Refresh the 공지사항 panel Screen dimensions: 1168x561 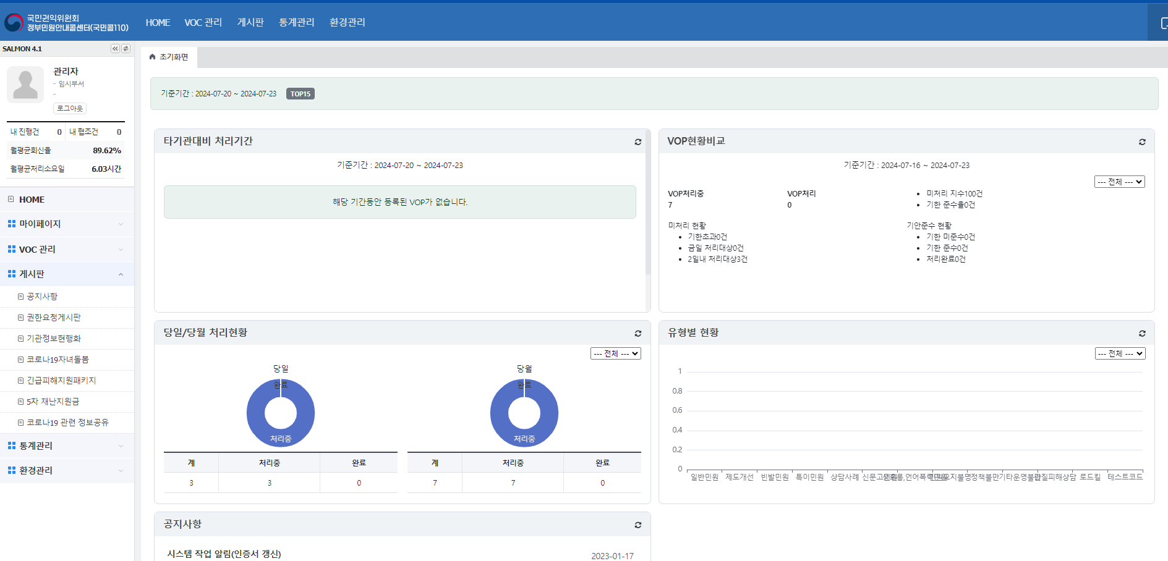[637, 525]
